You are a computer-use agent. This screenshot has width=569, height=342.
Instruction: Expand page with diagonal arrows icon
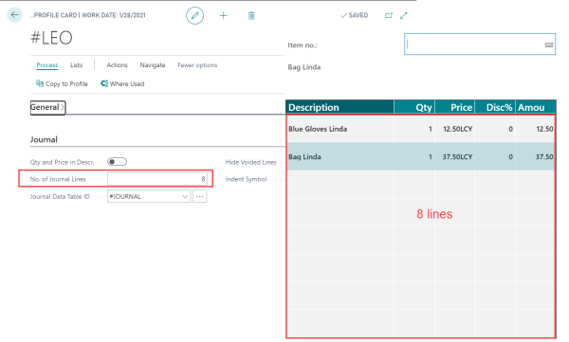coord(404,15)
